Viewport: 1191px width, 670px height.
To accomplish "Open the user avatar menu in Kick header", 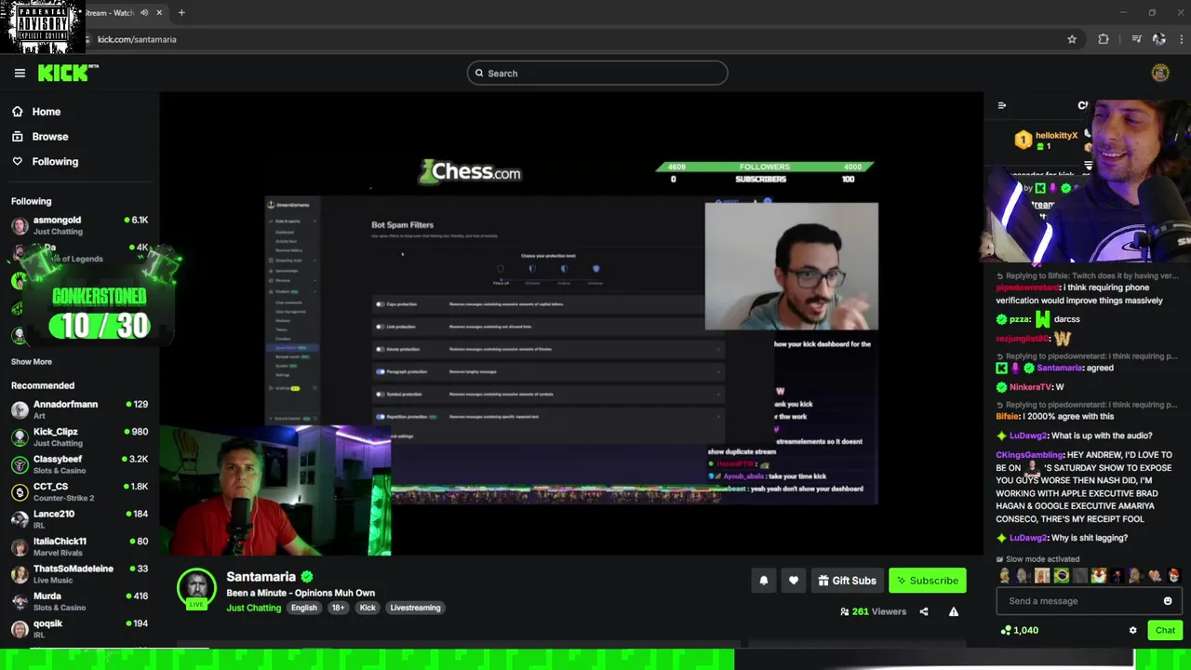I will coord(1160,74).
